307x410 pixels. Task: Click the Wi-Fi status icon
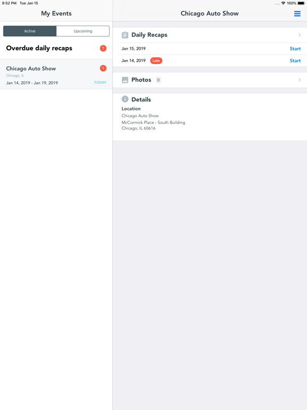283,3
